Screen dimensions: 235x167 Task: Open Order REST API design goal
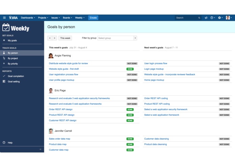click(61, 109)
